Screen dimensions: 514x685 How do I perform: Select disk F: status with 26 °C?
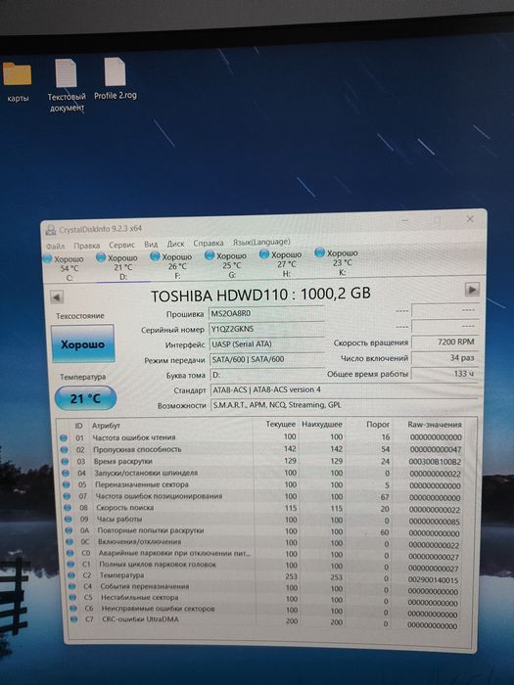pyautogui.click(x=171, y=265)
